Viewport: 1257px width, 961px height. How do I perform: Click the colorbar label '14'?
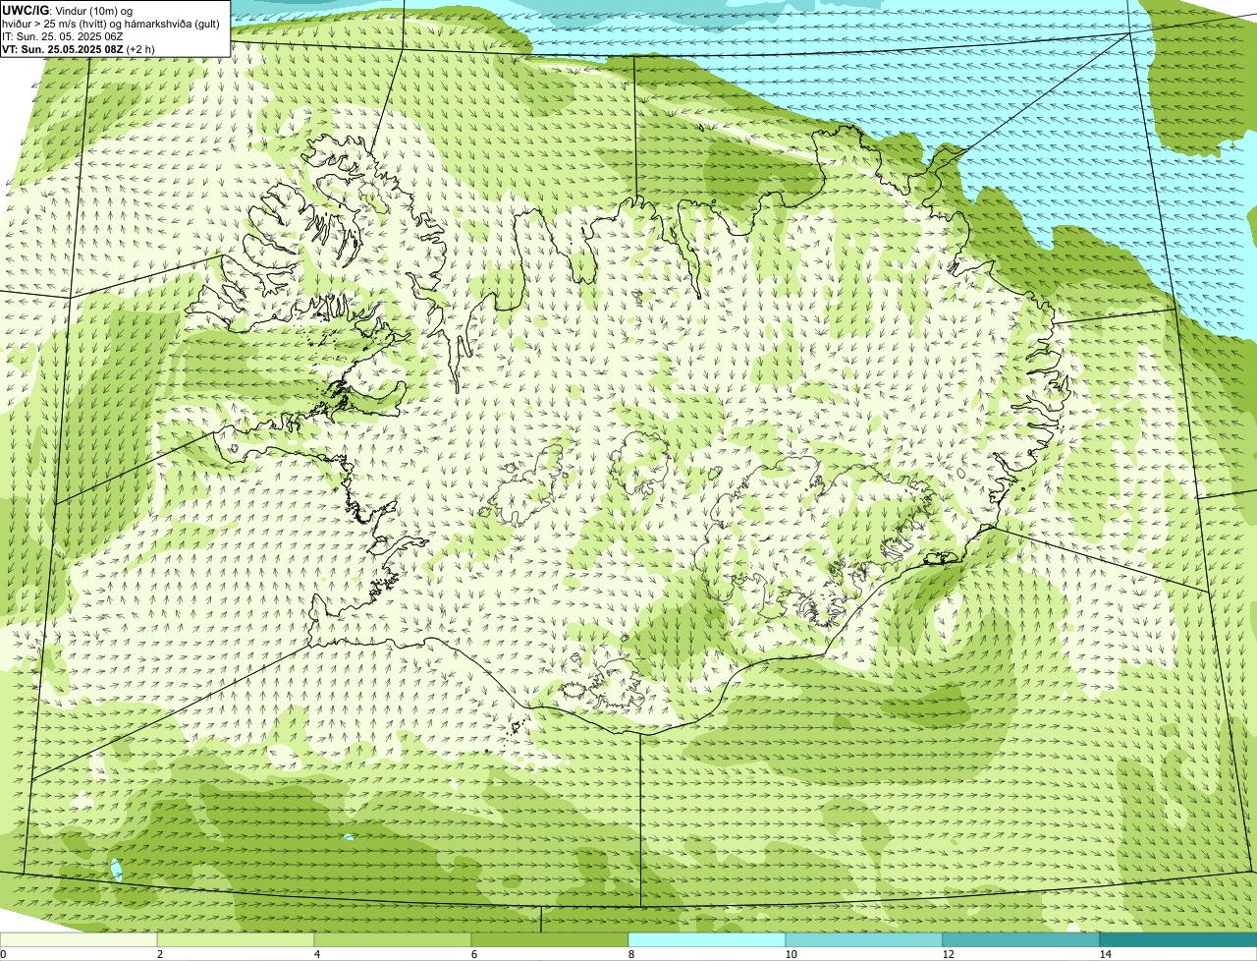(x=1105, y=954)
